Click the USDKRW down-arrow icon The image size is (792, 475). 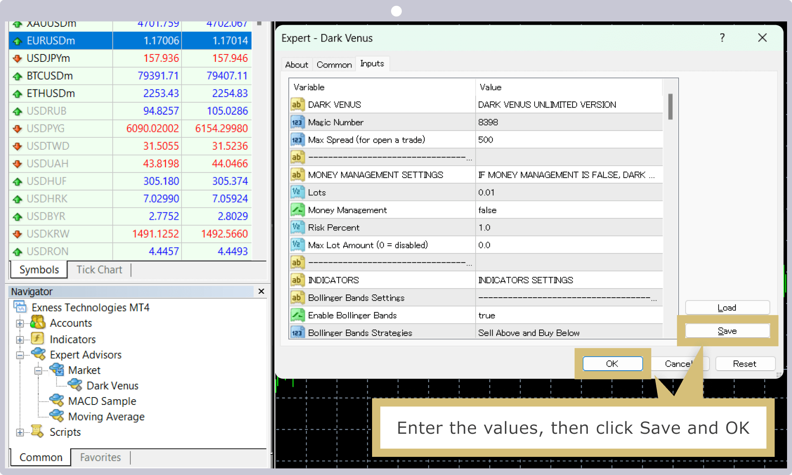(x=17, y=234)
